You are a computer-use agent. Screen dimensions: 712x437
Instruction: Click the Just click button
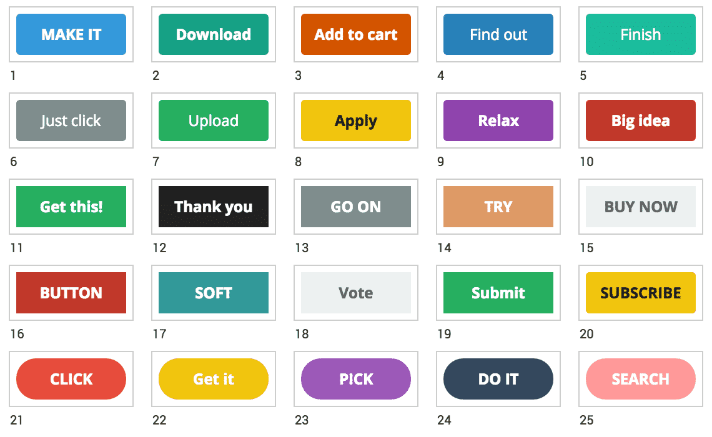click(71, 120)
